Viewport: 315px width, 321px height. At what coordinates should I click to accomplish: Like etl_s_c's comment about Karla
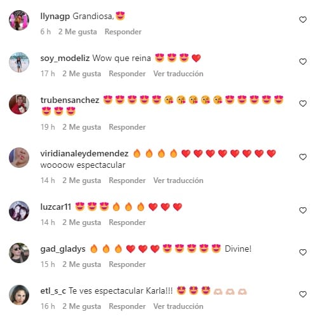pos(303,294)
